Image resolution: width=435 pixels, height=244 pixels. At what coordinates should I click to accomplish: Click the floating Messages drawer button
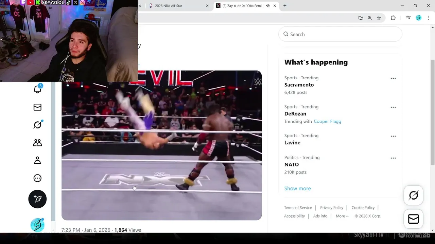pyautogui.click(x=413, y=219)
